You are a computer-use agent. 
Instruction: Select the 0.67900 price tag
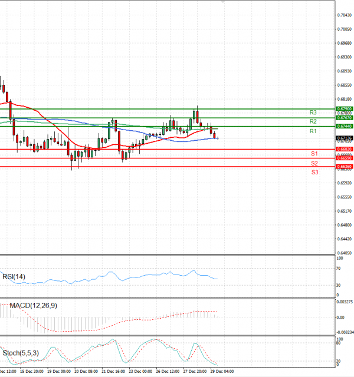[x=345, y=109]
